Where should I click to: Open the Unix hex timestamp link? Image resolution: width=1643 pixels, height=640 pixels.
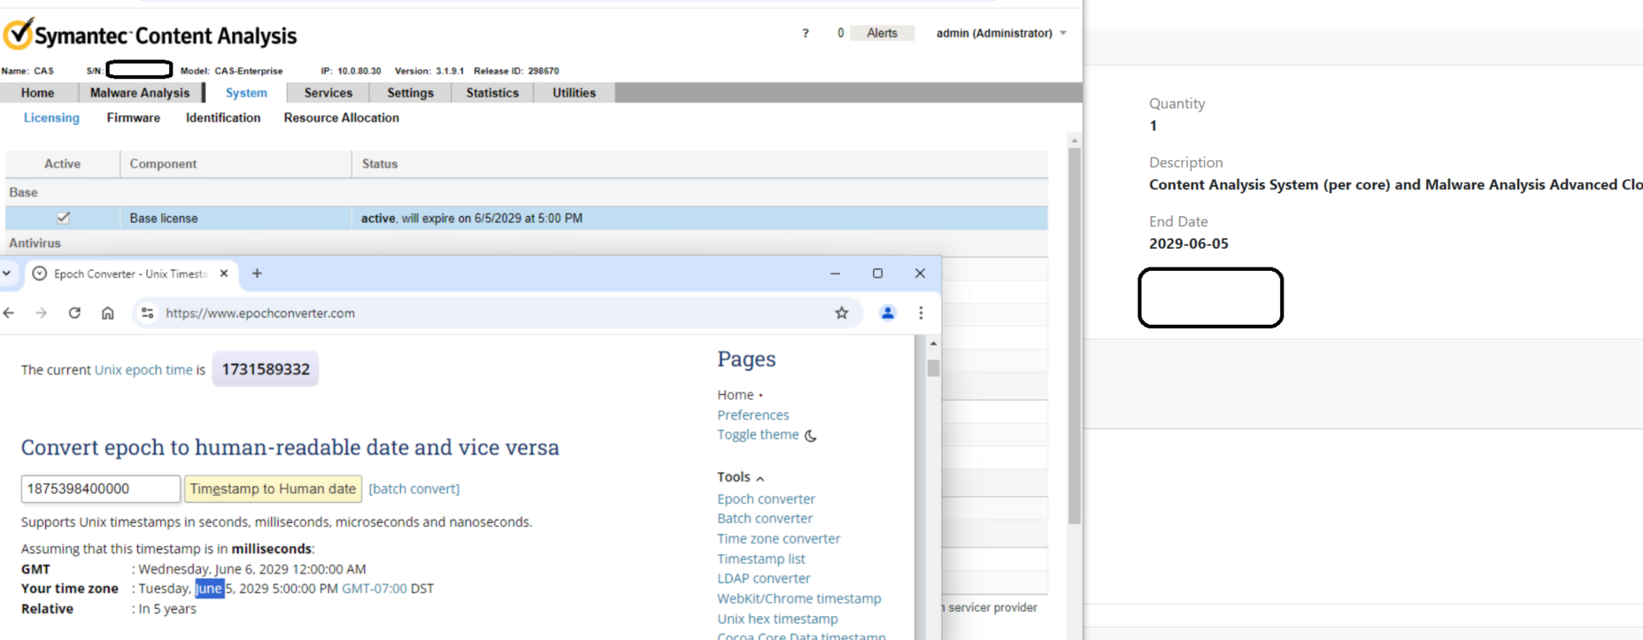point(777,620)
